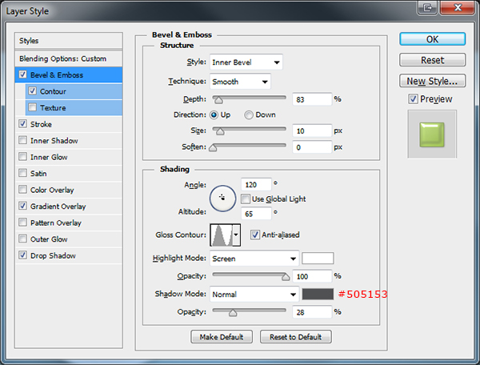480x365 pixels.
Task: Toggle the Preview checkbox
Action: tap(413, 99)
